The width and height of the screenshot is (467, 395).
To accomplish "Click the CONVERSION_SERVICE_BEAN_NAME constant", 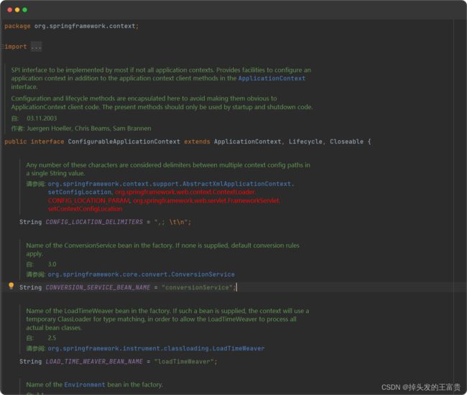I will coord(98,287).
